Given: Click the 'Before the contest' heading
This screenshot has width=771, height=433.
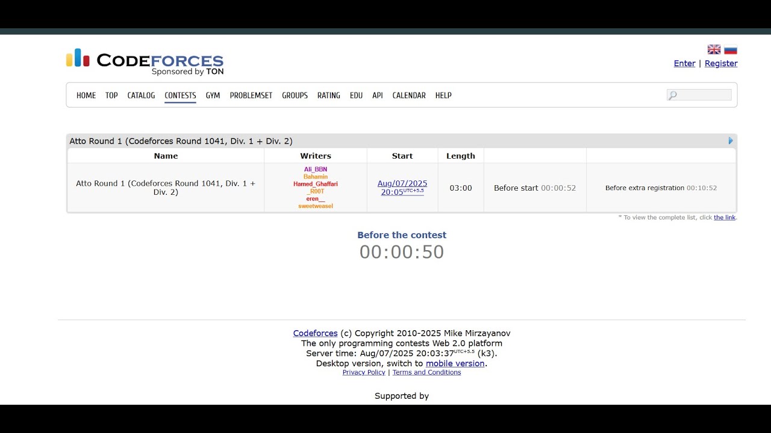Looking at the screenshot, I should point(402,235).
